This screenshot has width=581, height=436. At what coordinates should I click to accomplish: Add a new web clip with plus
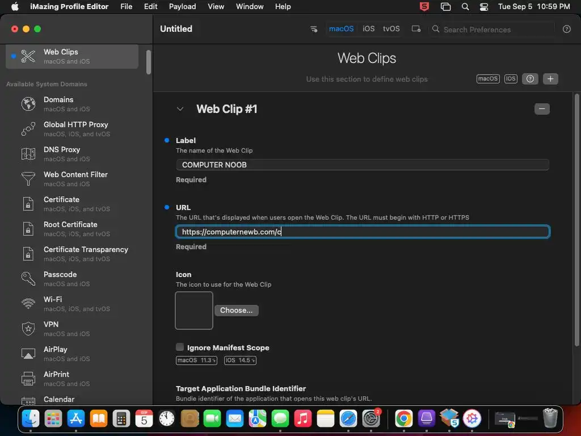[x=550, y=79]
